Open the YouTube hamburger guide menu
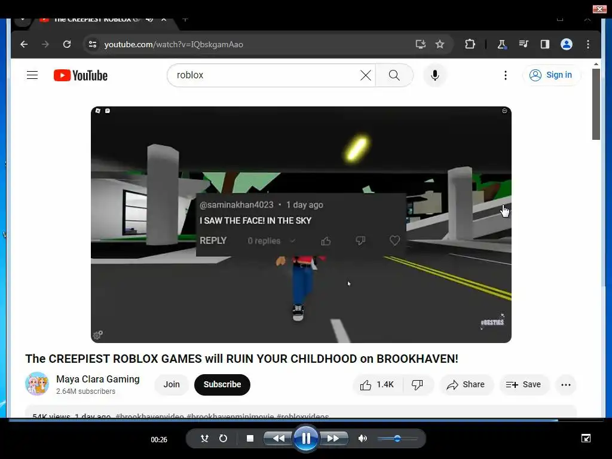612x459 pixels. [x=32, y=75]
